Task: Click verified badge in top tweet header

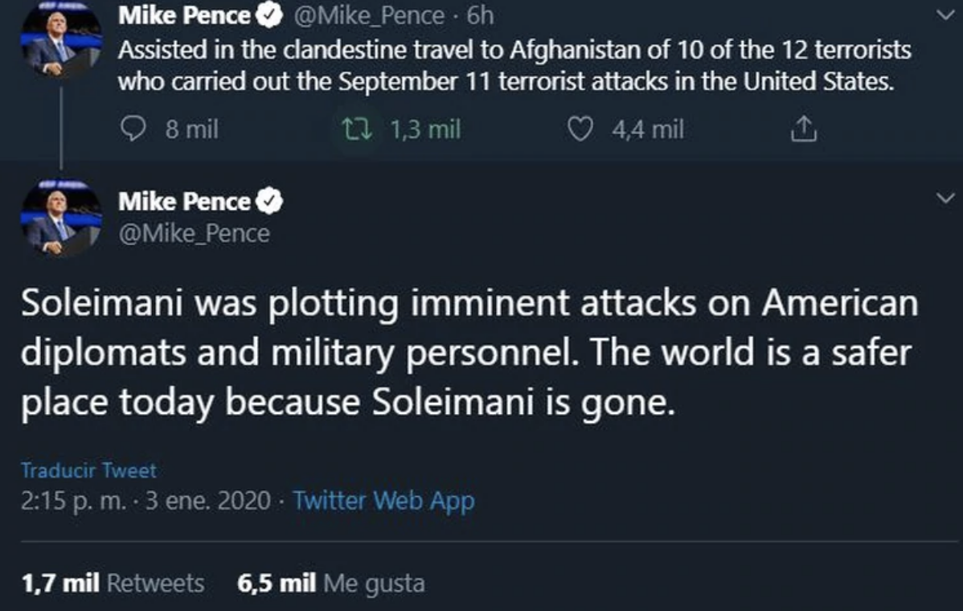Action: pyautogui.click(x=267, y=15)
